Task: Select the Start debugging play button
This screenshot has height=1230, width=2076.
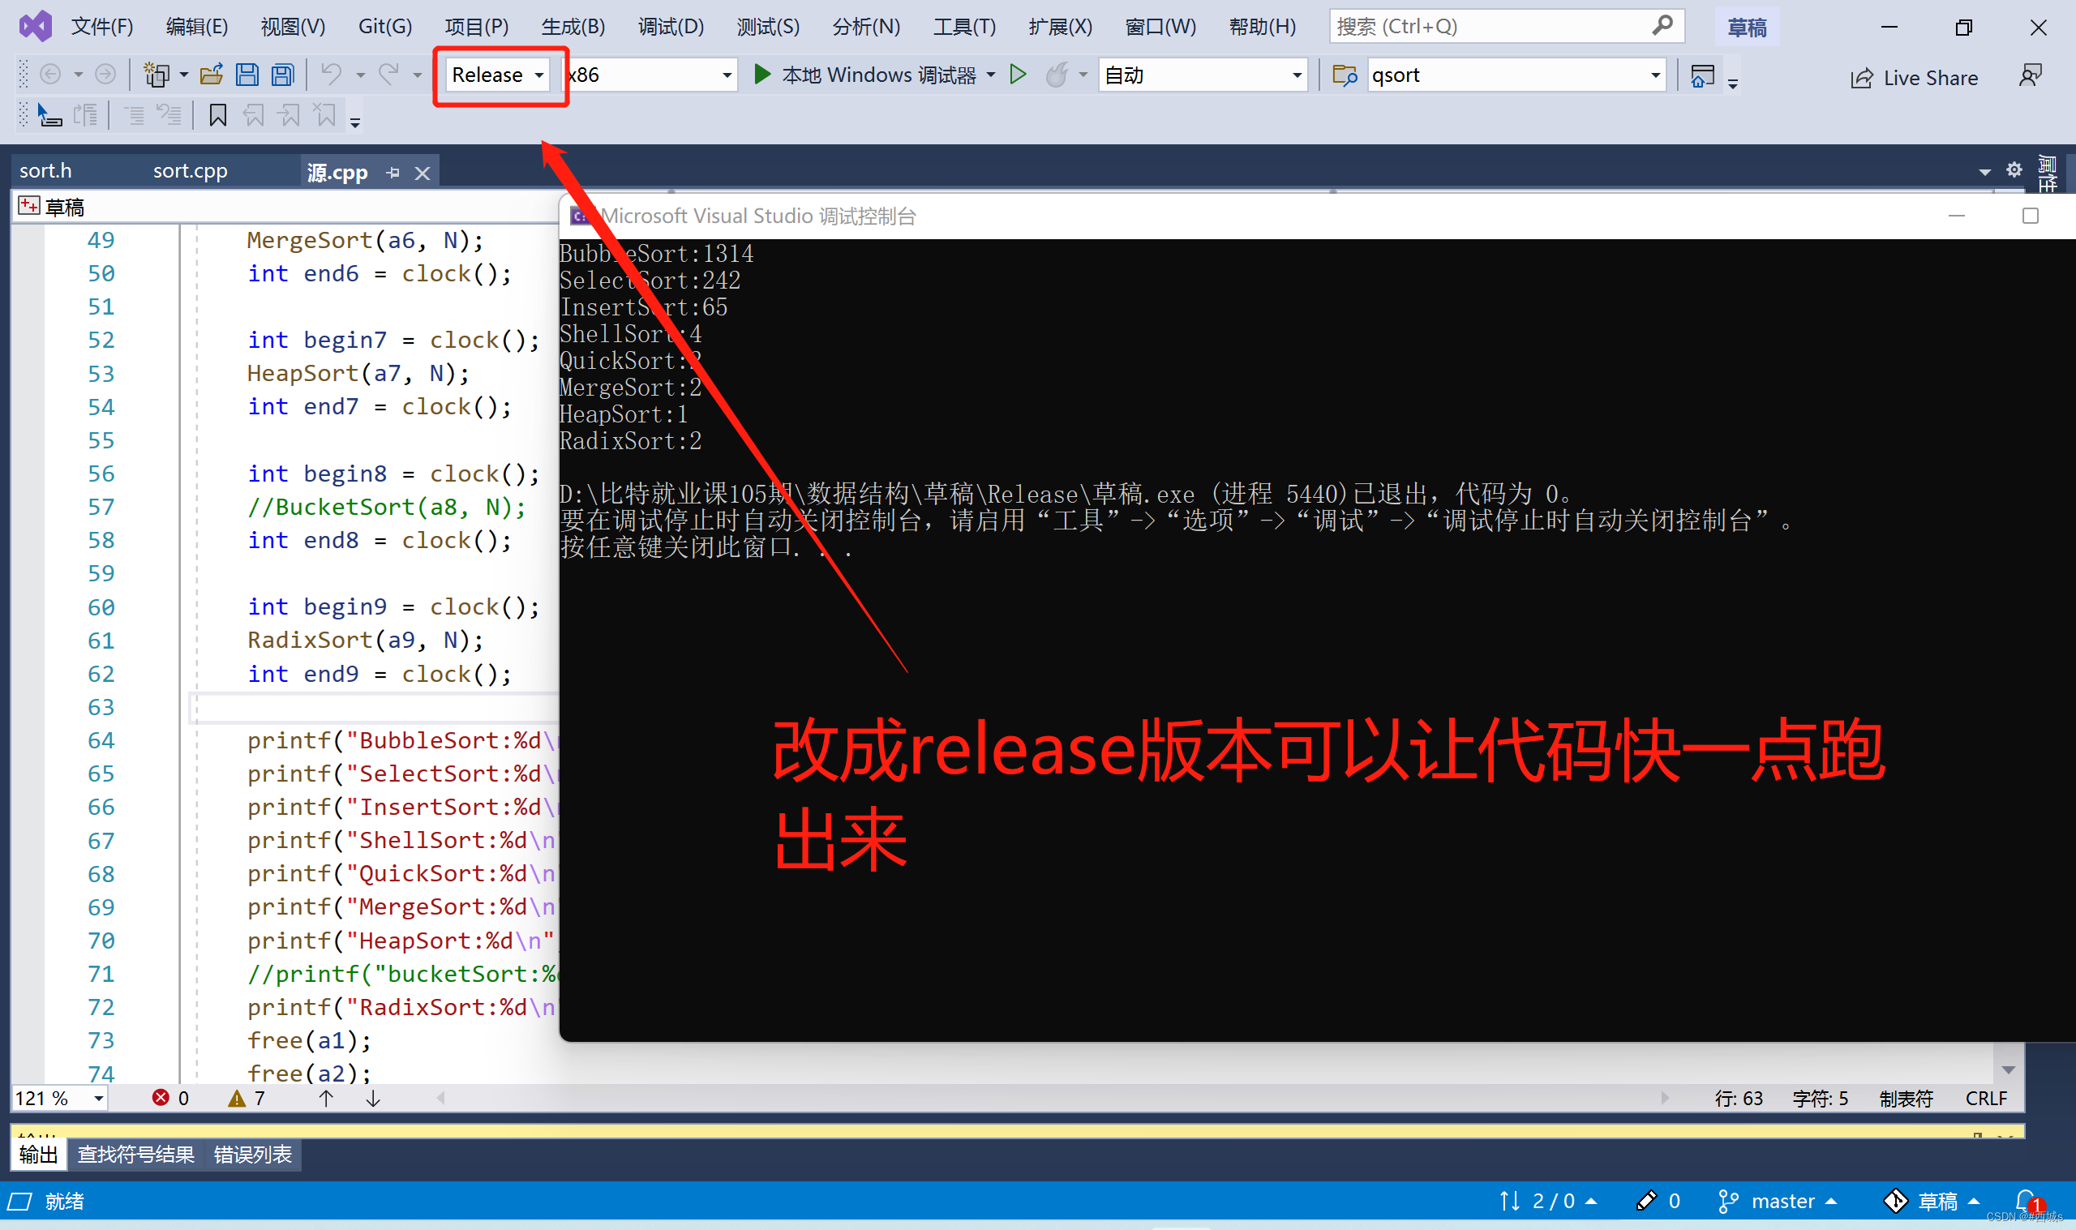Action: [761, 75]
